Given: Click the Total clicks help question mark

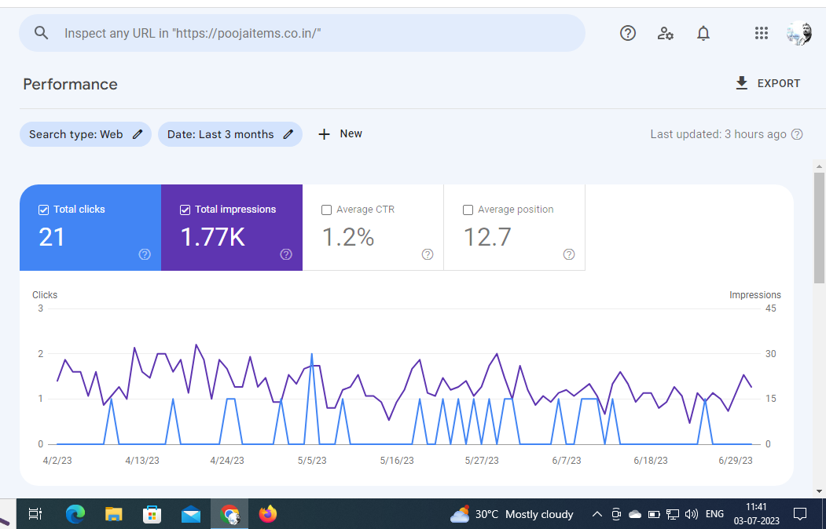Looking at the screenshot, I should pos(145,254).
